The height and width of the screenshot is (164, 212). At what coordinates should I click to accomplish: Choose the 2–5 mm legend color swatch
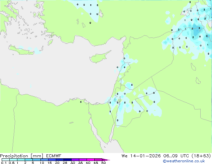(x=29, y=160)
